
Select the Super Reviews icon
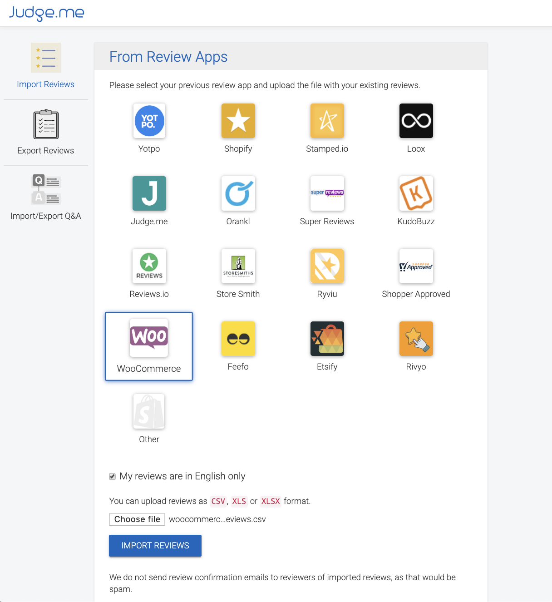327,193
